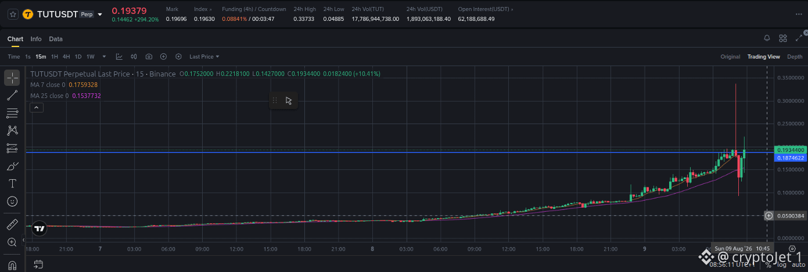Click the Mark price value 0.19696
Screen dimensions: 808x272
(176, 19)
